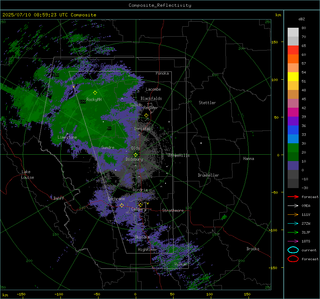Click the red forecast ellipse symbol
Viewport: 320px width, 299px height.
coord(293,259)
